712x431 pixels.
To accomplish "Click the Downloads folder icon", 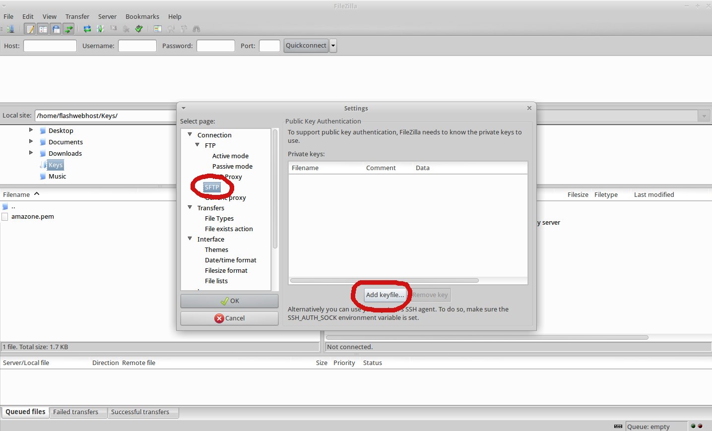I will (x=43, y=153).
